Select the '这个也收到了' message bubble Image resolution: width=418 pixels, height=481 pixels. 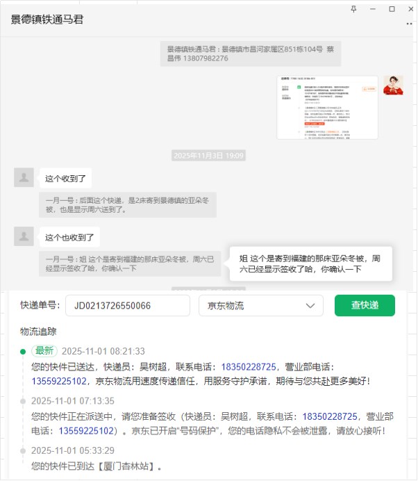(x=69, y=237)
